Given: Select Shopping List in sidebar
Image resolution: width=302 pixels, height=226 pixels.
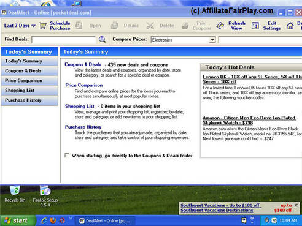Looking at the screenshot, I should pyautogui.click(x=29, y=91).
